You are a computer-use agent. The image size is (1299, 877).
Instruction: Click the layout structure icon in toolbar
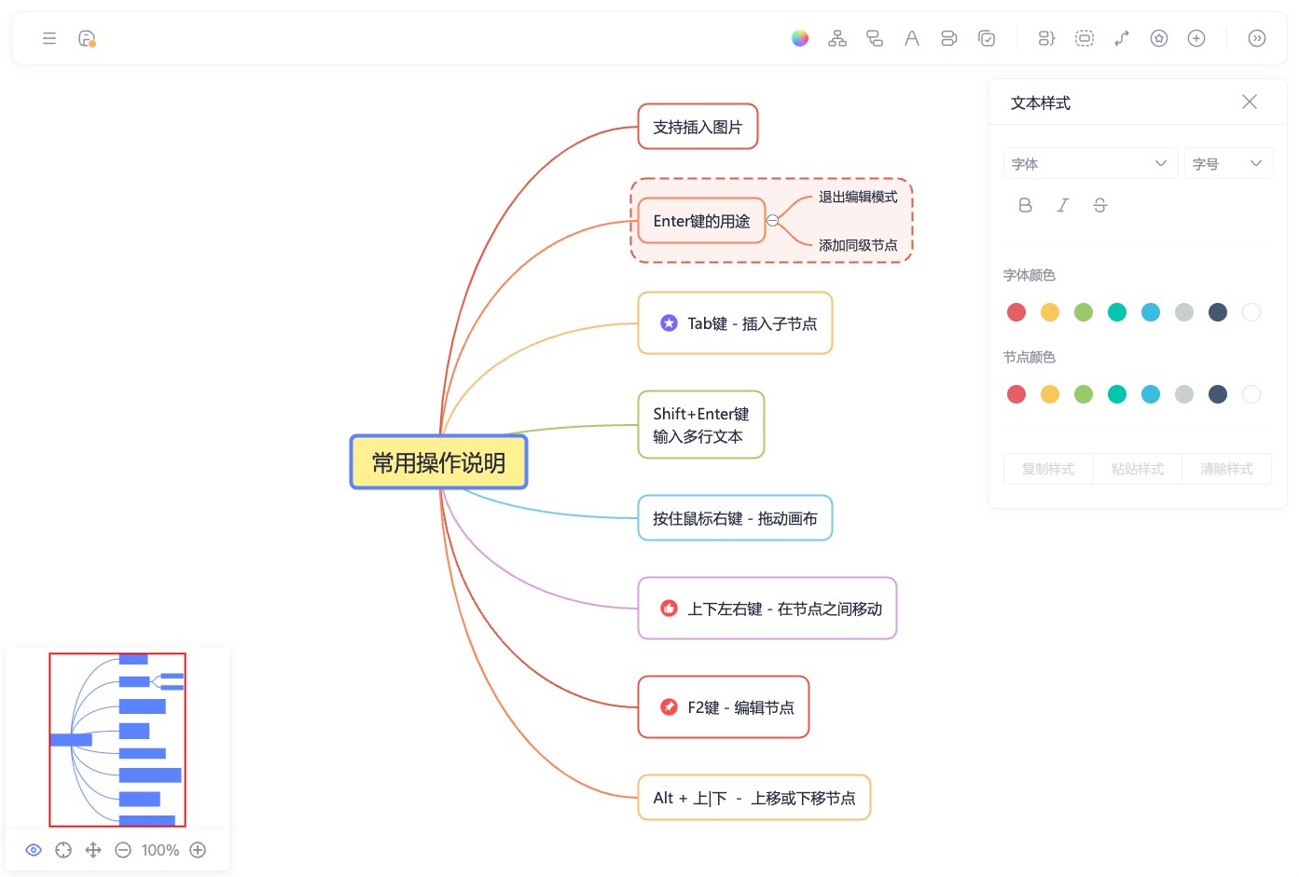(837, 38)
